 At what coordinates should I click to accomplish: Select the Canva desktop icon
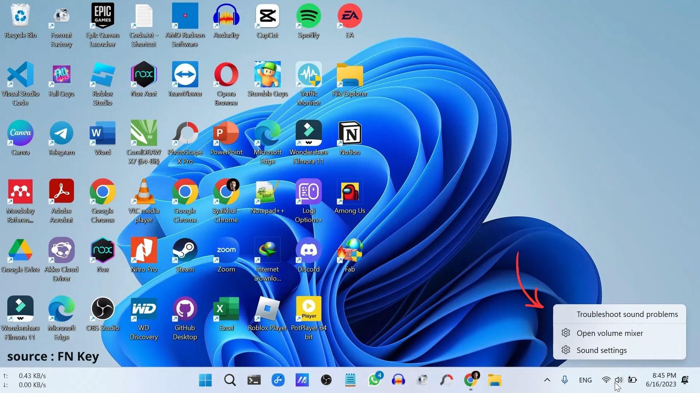[x=20, y=138]
